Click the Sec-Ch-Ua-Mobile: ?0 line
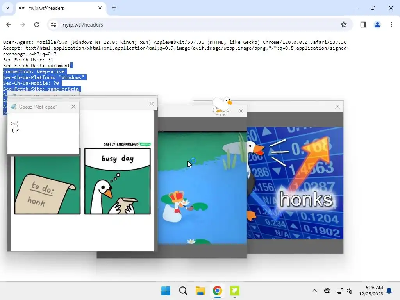Image resolution: width=400 pixels, height=300 pixels. pos(31,83)
